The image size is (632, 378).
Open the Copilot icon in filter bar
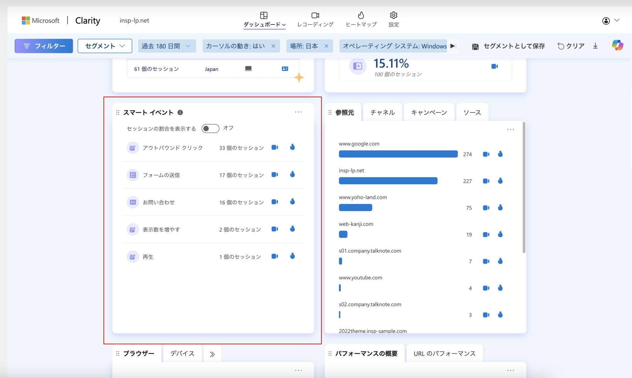click(x=618, y=45)
